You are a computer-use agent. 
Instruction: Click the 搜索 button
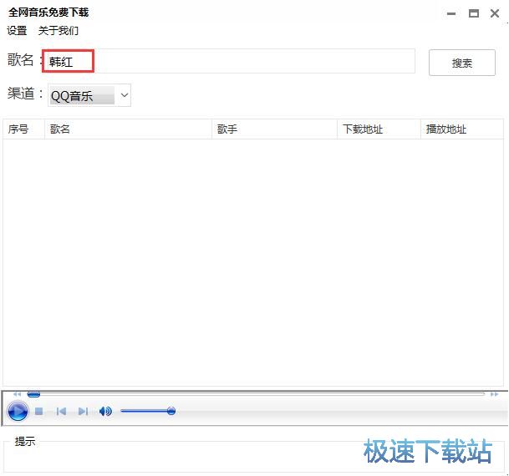(462, 63)
